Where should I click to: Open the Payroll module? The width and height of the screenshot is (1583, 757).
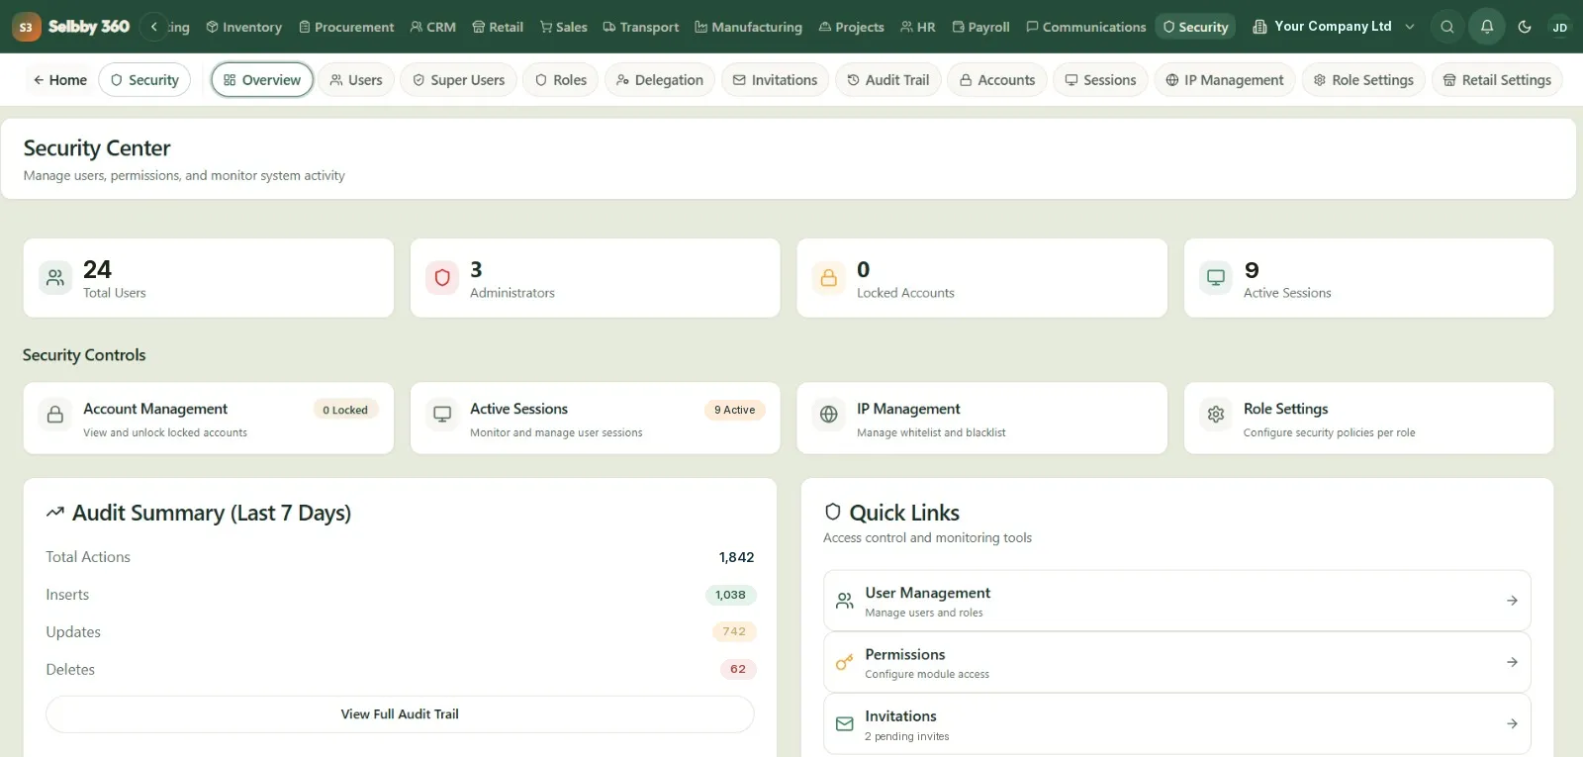pyautogui.click(x=980, y=27)
